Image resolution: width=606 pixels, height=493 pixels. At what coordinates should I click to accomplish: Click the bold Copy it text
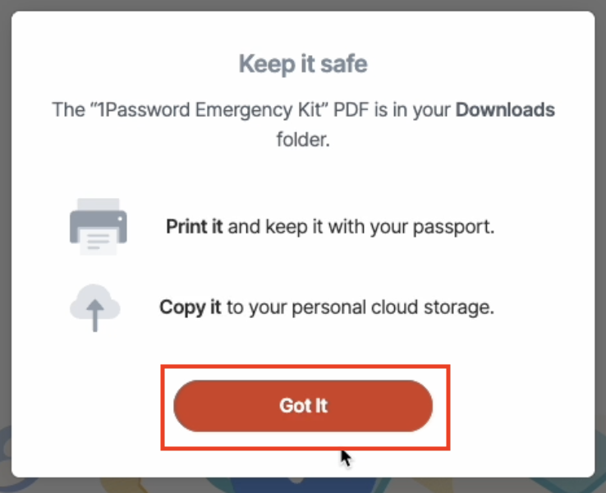click(191, 308)
